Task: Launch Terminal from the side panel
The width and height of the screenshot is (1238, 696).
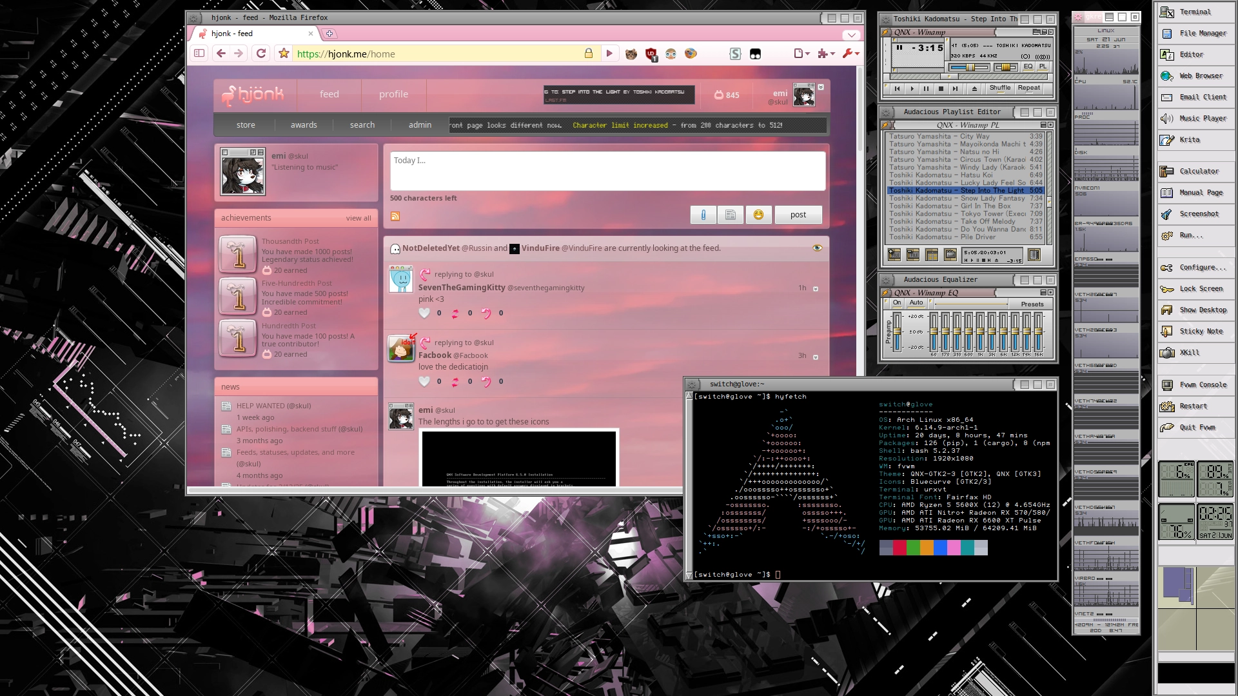Action: coord(1196,12)
